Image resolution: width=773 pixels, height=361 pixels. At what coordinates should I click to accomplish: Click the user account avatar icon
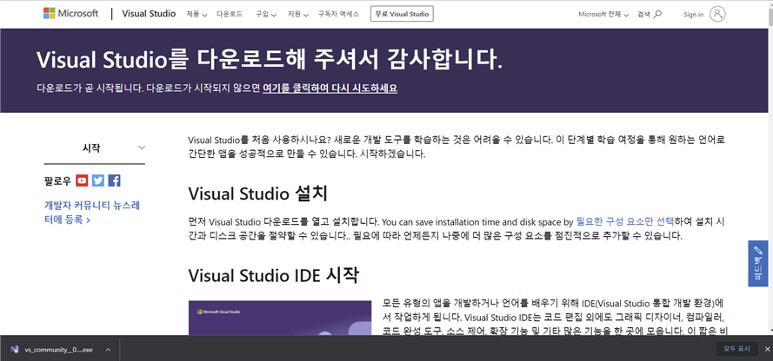coord(717,14)
